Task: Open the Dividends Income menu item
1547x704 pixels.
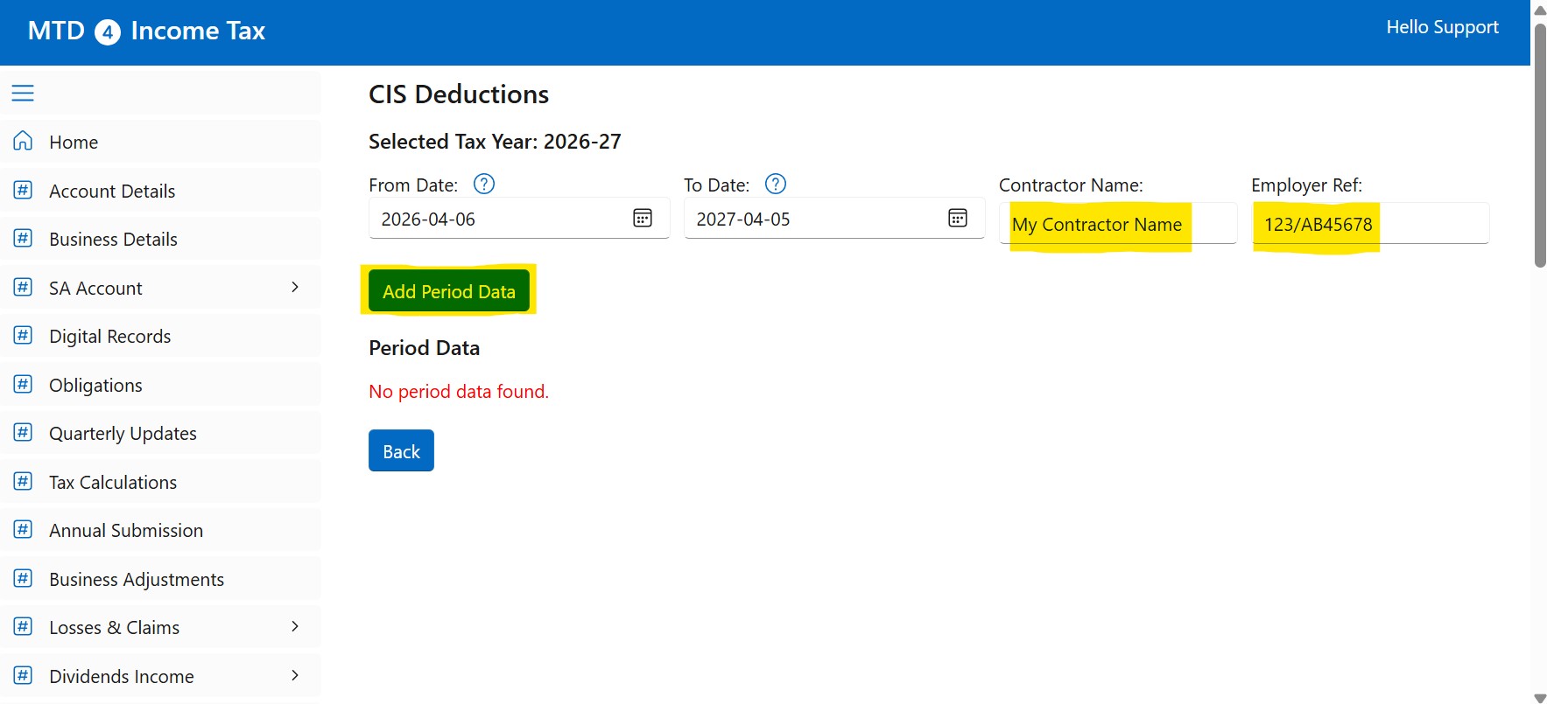Action: [x=160, y=676]
